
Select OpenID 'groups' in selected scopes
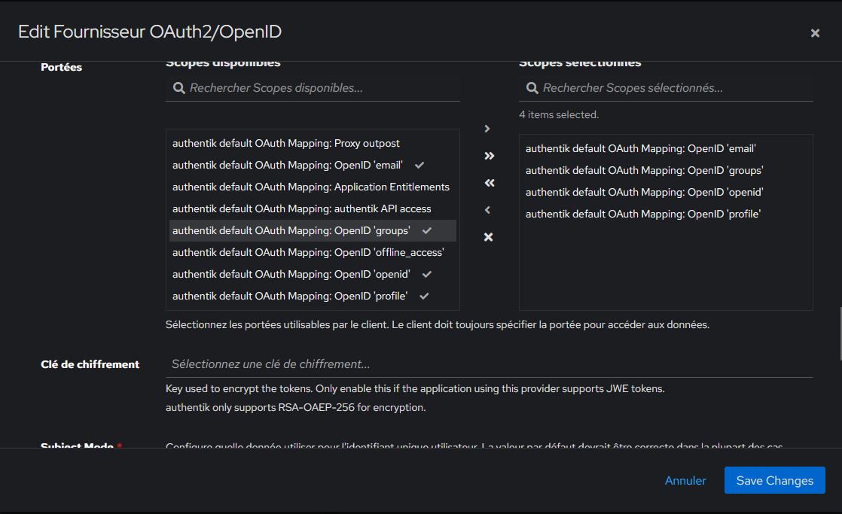coord(666,171)
